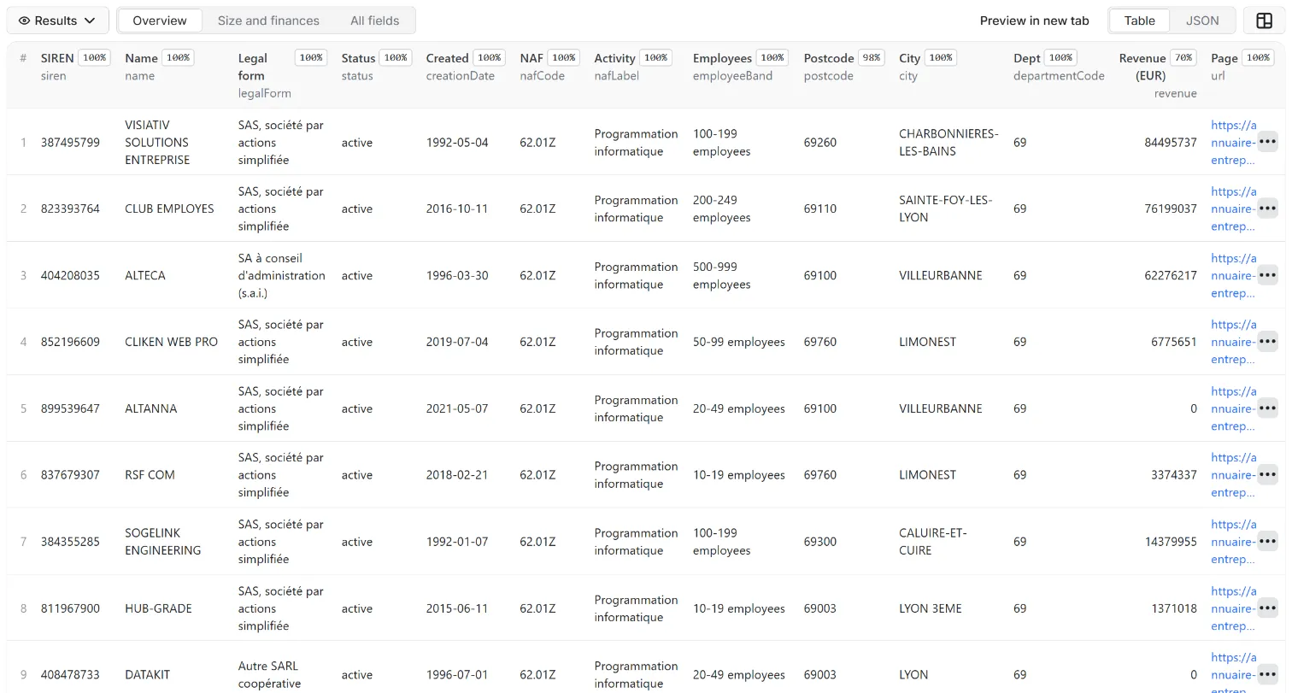Open row menu for RSF COM
The width and height of the screenshot is (1292, 693).
point(1267,475)
